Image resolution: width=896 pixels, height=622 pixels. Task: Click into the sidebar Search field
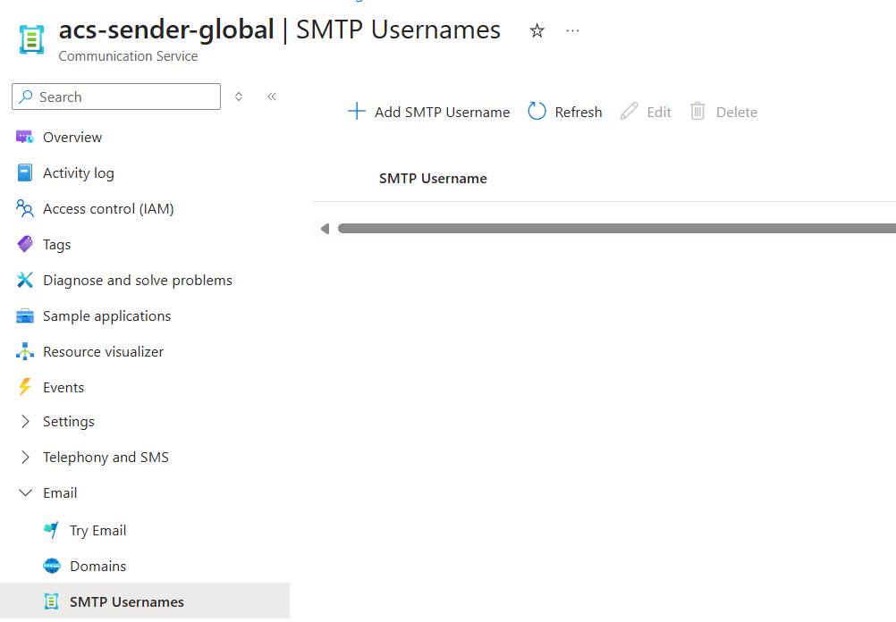click(x=125, y=97)
